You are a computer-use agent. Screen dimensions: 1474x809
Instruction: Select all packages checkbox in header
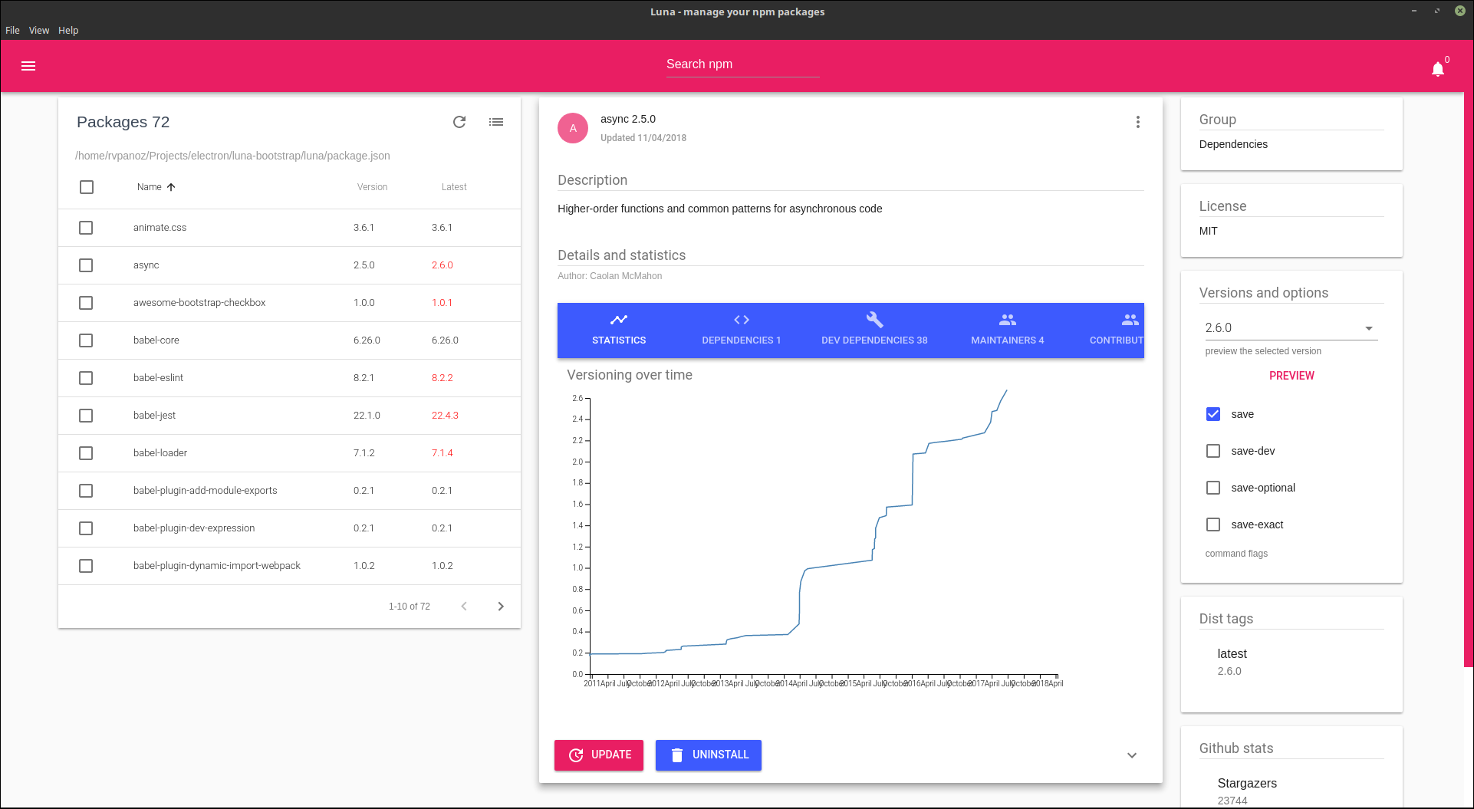(x=87, y=187)
